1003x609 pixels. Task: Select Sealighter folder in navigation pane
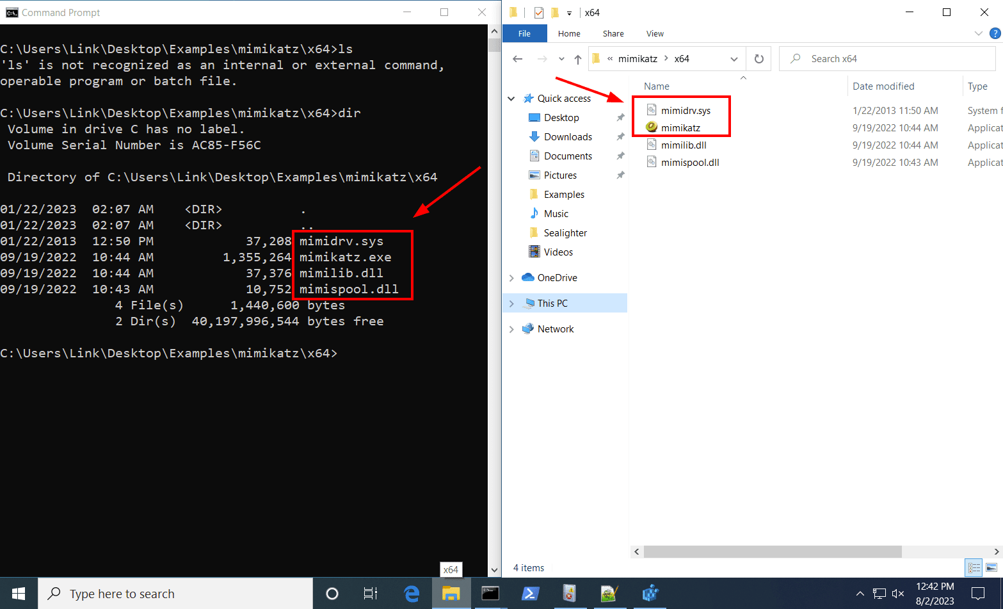[565, 233]
